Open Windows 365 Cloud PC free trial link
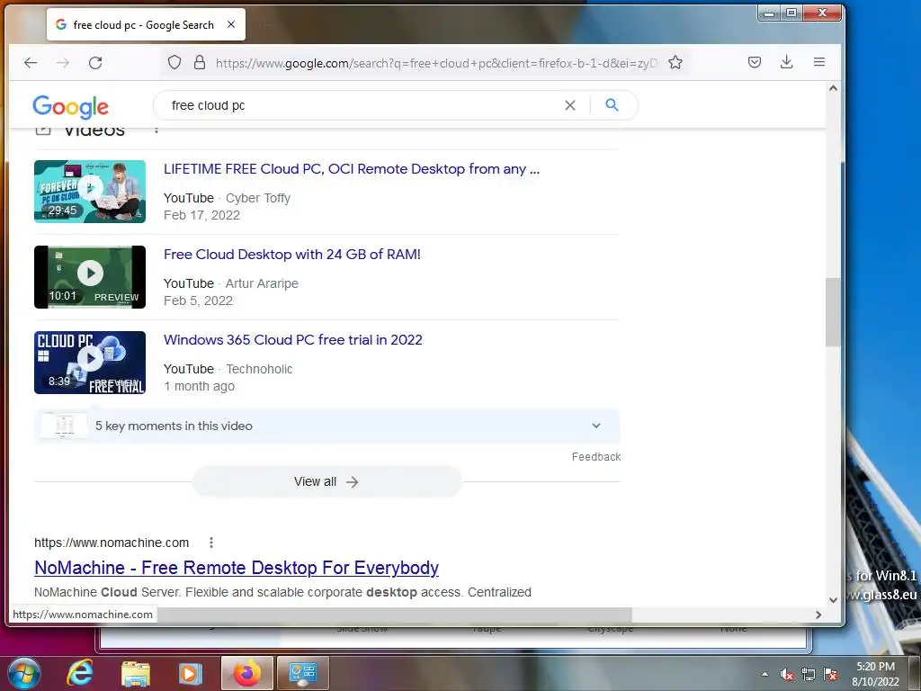This screenshot has width=921, height=691. click(293, 339)
